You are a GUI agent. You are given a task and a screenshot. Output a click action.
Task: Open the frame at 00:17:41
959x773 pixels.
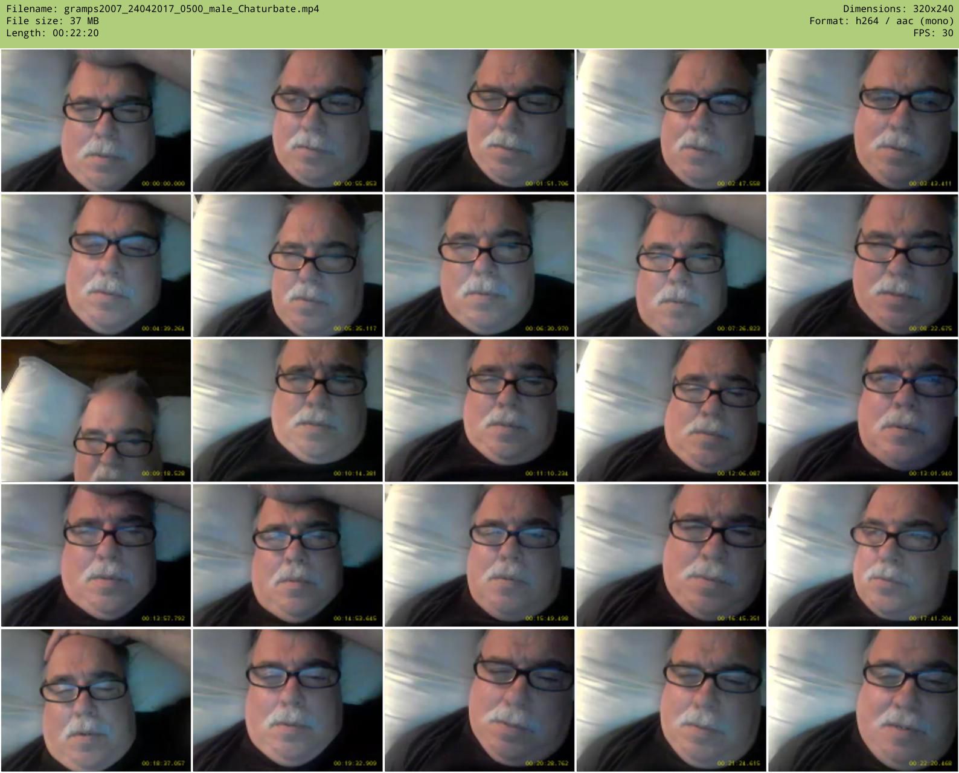click(863, 556)
